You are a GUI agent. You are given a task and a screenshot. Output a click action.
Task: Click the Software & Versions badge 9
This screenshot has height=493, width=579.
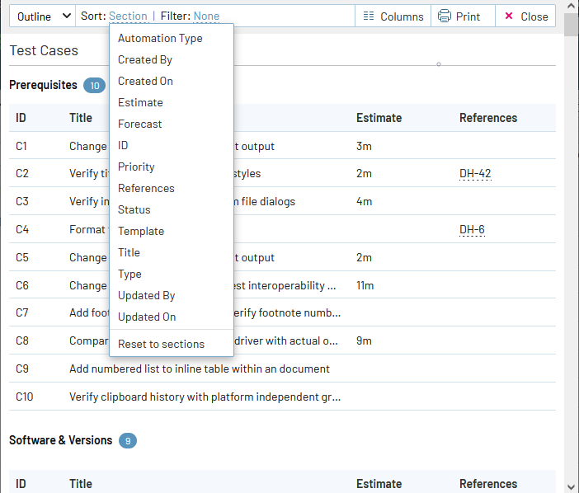click(x=127, y=441)
